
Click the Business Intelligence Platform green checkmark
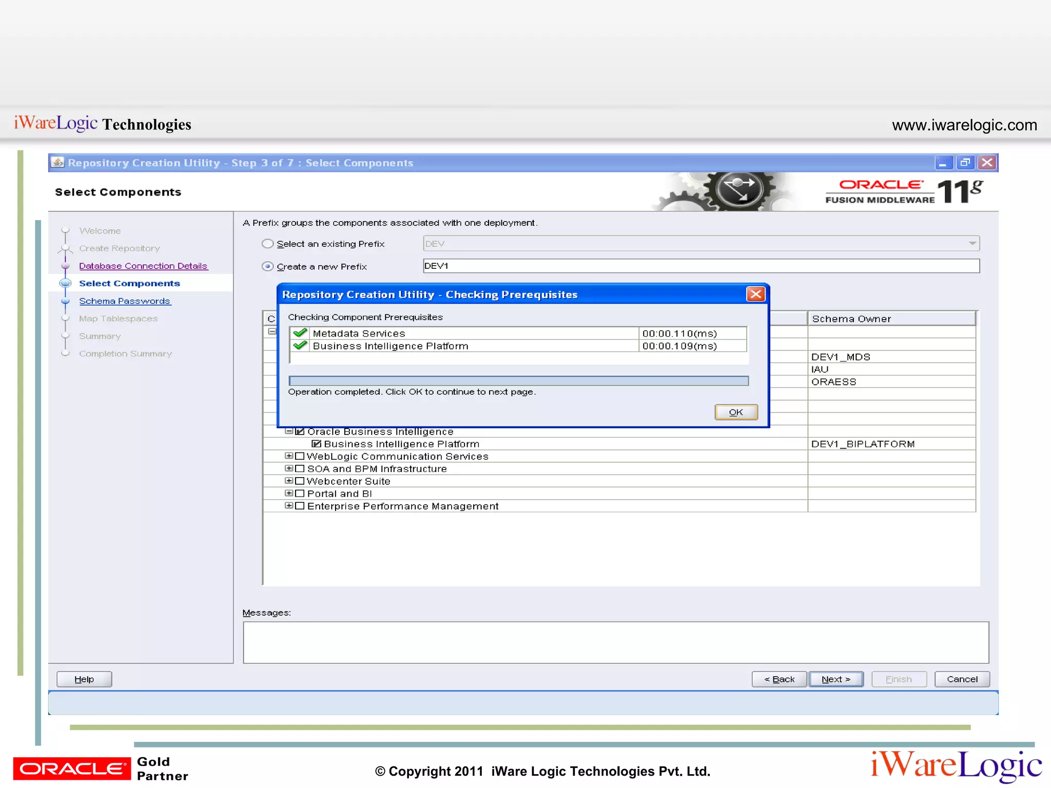[x=300, y=346]
